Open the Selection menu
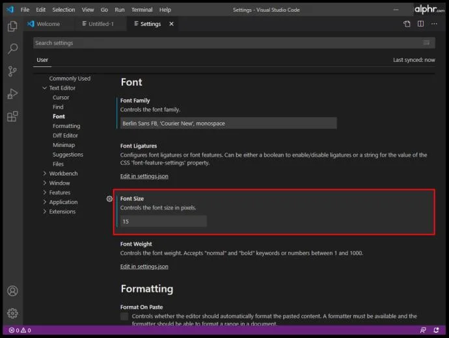The image size is (449, 338). point(64,10)
